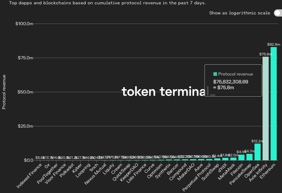The width and height of the screenshot is (282, 193).
Task: Click the highlighted Axie Infinity bar
Action: 265,109
